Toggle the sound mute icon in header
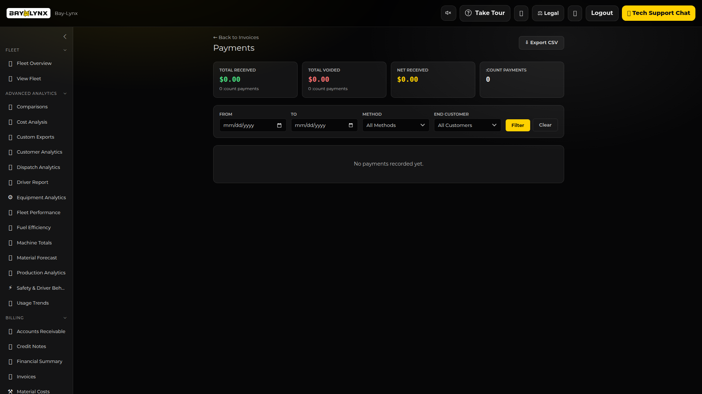 point(448,13)
